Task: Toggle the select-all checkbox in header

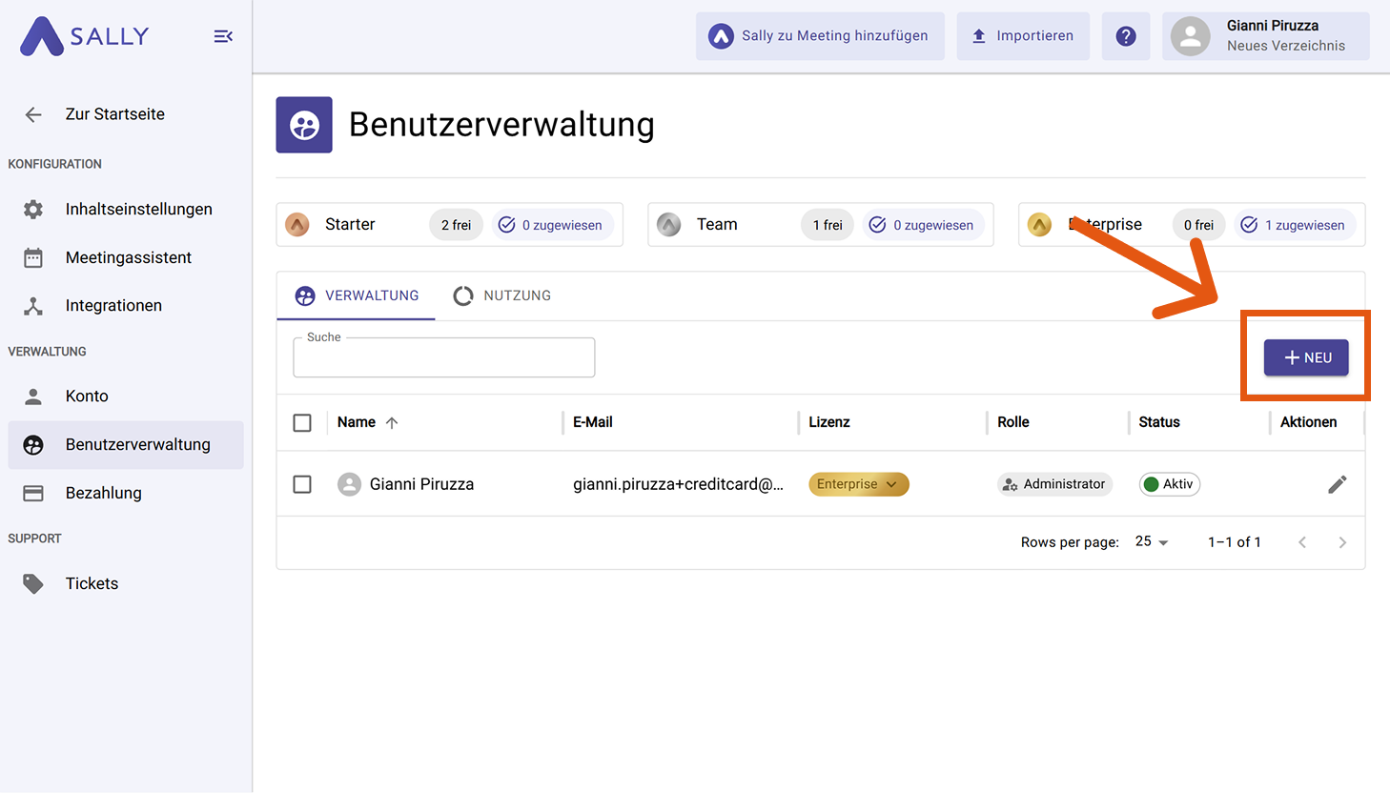Action: click(x=302, y=422)
